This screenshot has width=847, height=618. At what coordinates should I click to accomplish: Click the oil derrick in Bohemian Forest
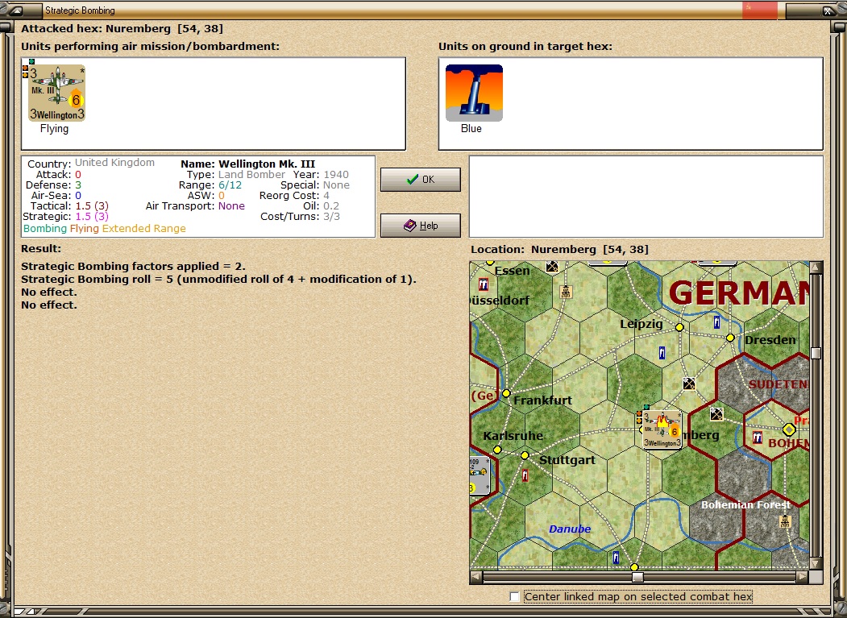[785, 521]
